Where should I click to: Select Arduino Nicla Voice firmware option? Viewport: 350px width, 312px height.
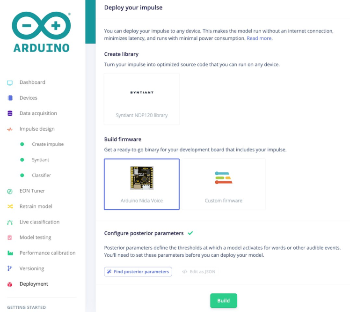pos(141,184)
